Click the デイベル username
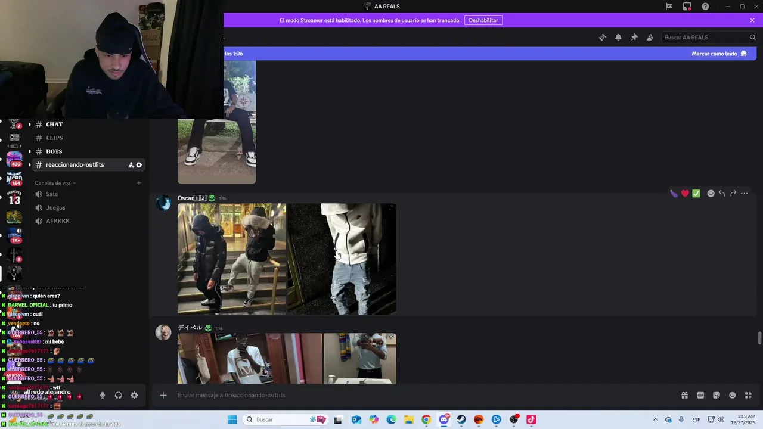This screenshot has width=763, height=429. pos(190,328)
